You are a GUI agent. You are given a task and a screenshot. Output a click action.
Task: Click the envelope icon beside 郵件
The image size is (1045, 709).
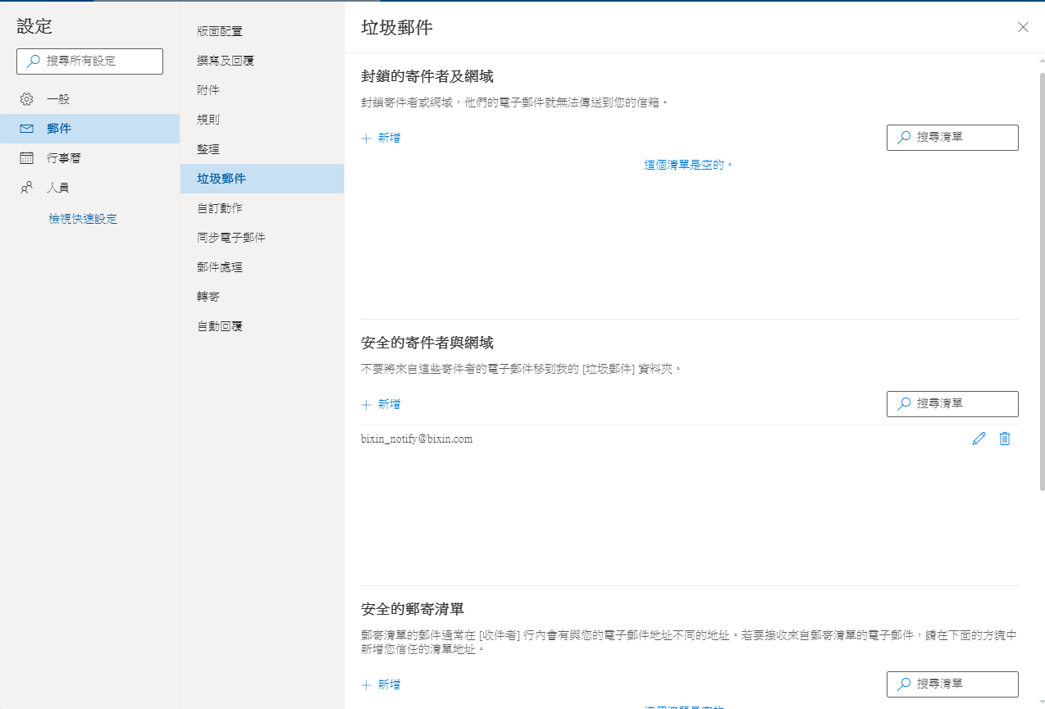click(26, 129)
